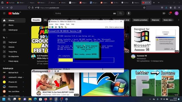Viewport: 182px width, 102px height.
Task: Open 86Box settings icon in toolbar
Action: pos(66,27)
